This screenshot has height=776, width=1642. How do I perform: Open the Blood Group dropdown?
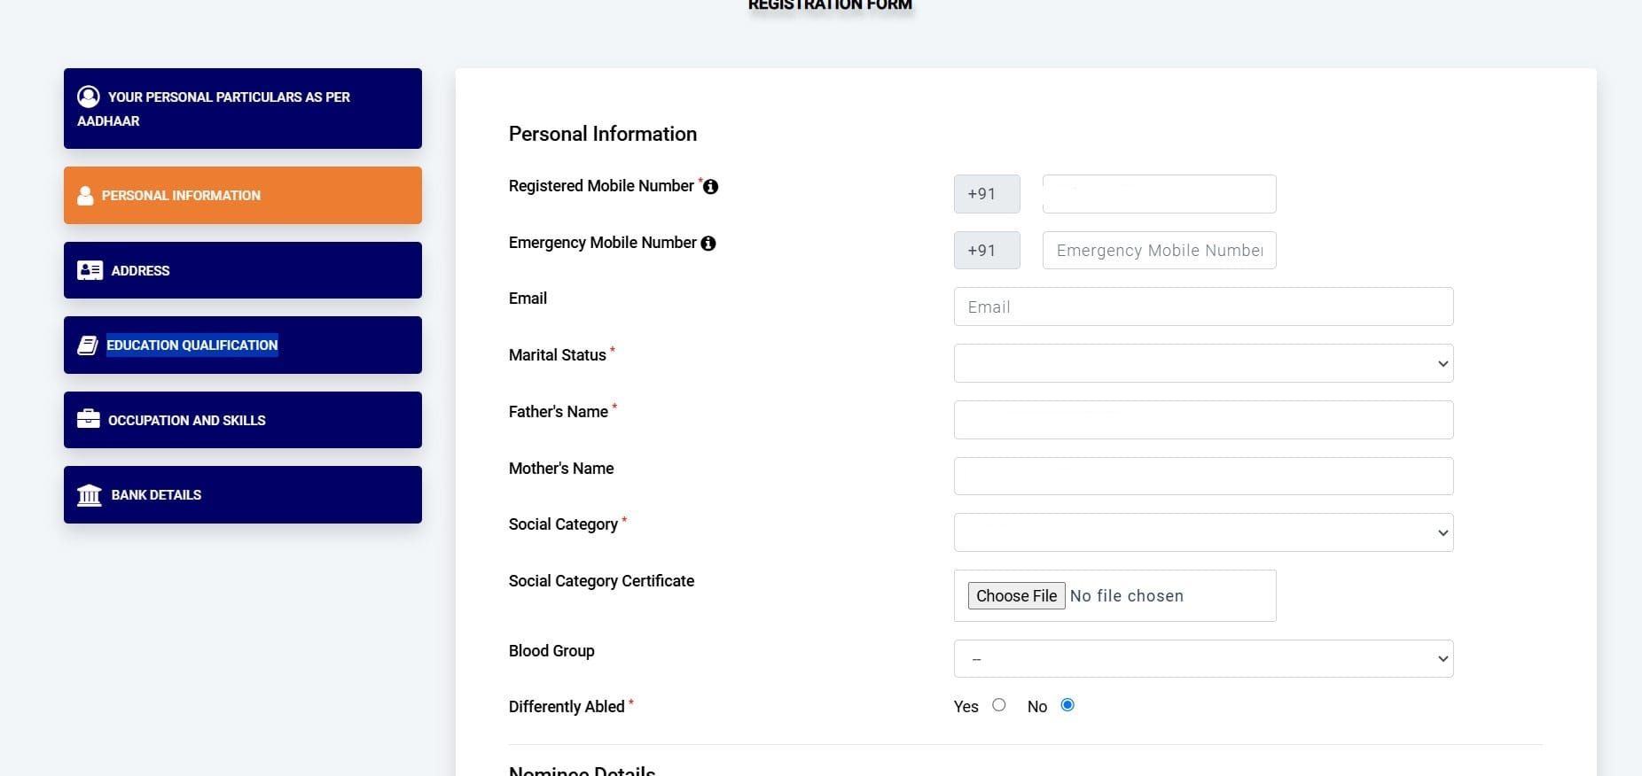pyautogui.click(x=1202, y=658)
